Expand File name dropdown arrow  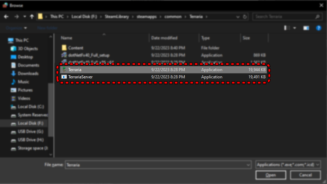[x=248, y=165]
